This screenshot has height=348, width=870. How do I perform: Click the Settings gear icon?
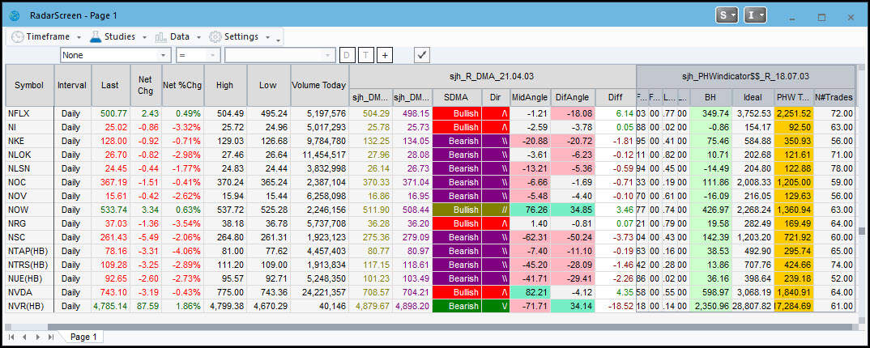pos(215,36)
